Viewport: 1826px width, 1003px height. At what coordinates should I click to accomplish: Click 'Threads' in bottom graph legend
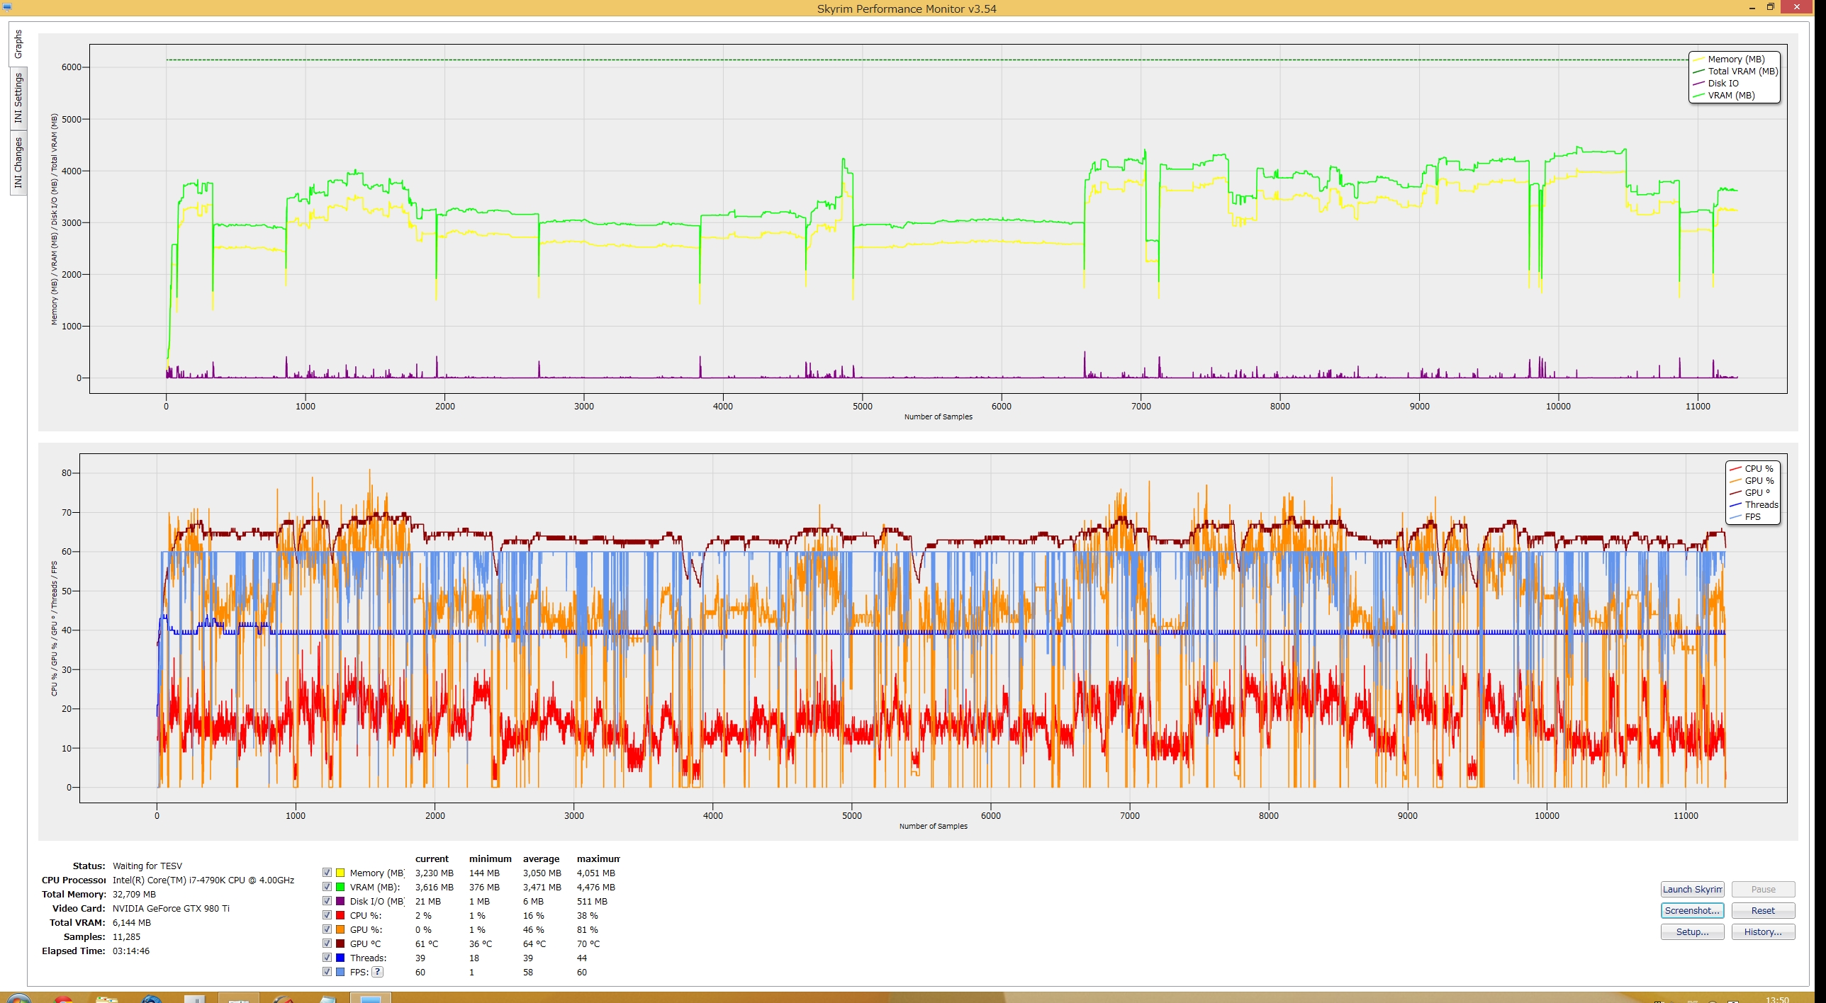tap(1761, 505)
